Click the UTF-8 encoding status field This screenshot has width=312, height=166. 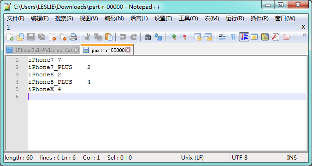[257, 158]
